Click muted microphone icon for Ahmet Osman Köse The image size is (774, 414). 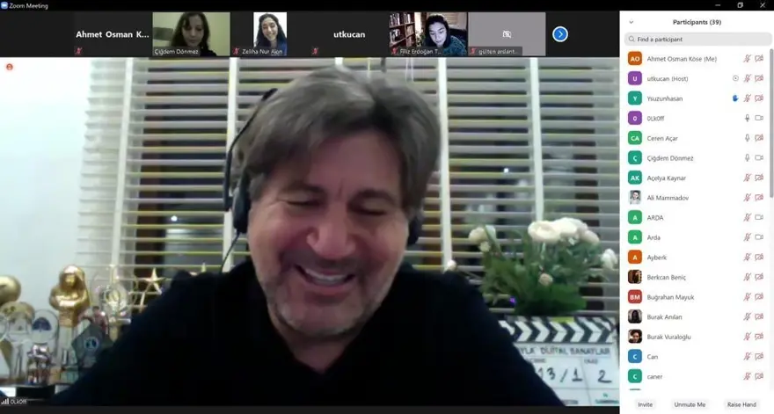coord(747,59)
